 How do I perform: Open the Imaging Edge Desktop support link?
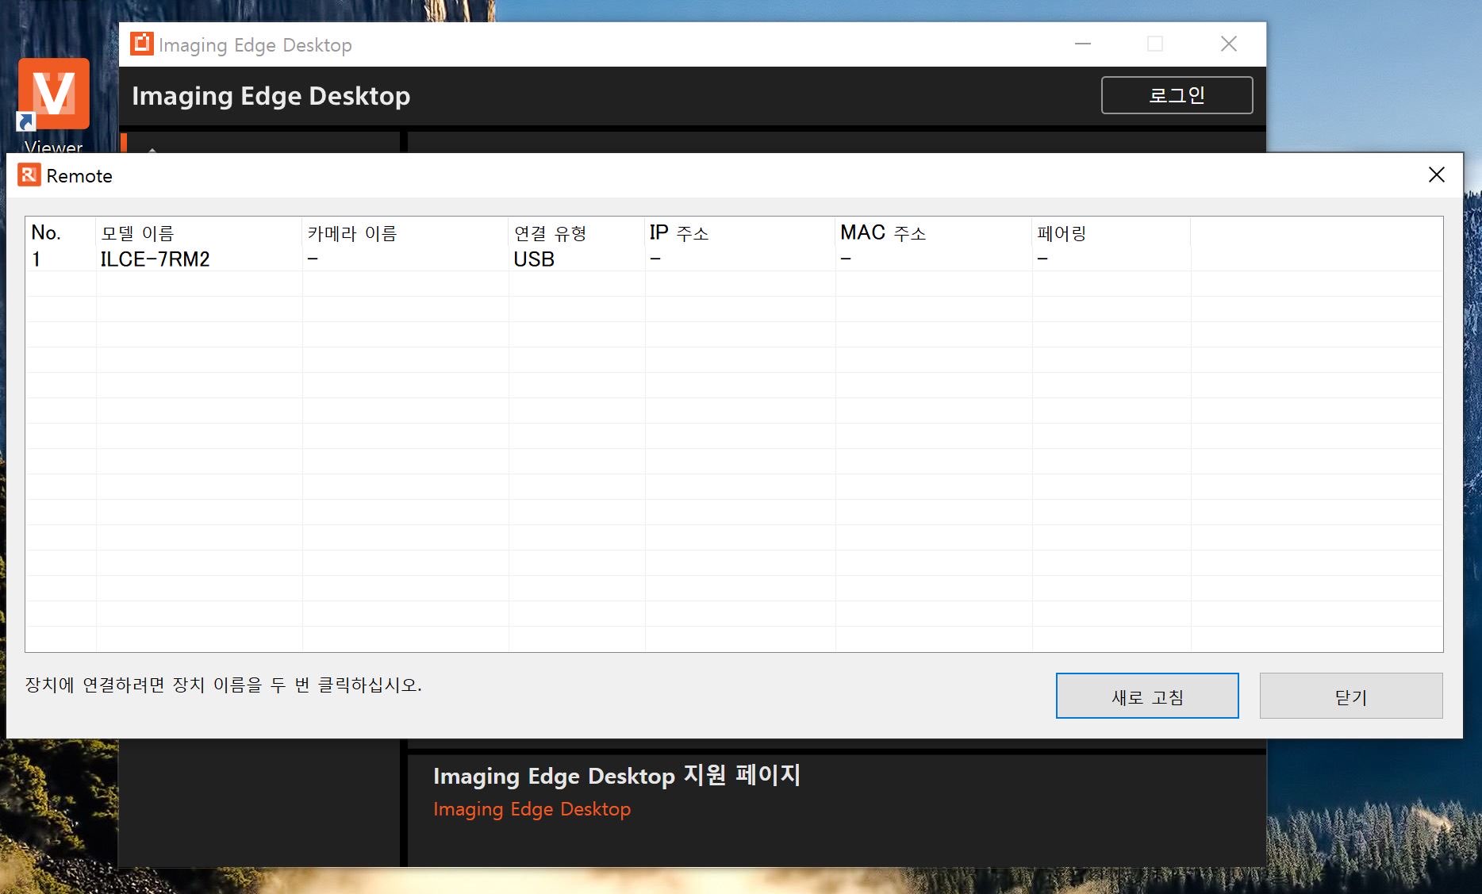pyautogui.click(x=532, y=809)
